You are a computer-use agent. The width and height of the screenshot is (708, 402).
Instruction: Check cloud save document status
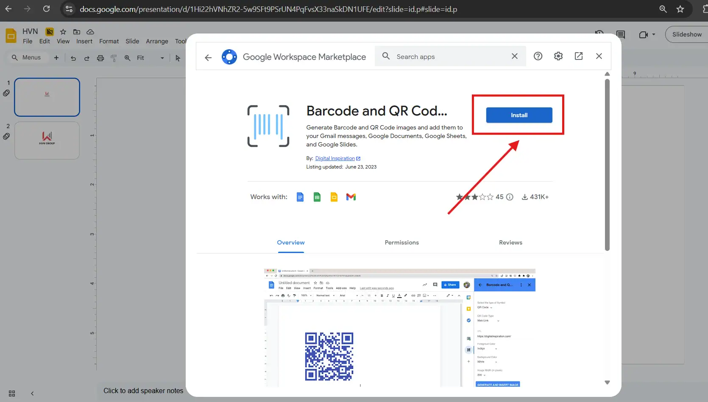click(90, 32)
